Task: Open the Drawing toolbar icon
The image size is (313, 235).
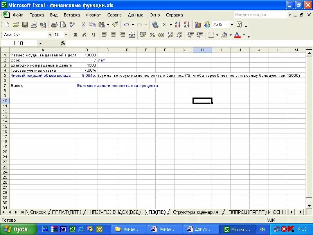Action: coord(207,25)
